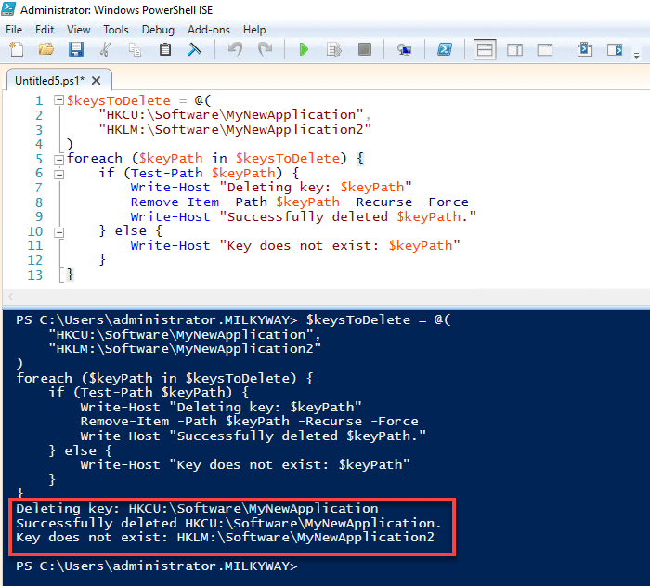Click "HKLM:\Software\MyNewApplication2" string on line 3
This screenshot has height=586, width=650.
pos(235,129)
